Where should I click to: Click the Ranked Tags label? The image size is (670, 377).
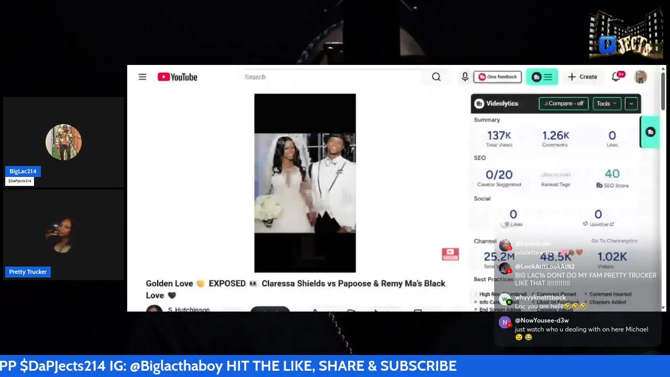coord(555,184)
